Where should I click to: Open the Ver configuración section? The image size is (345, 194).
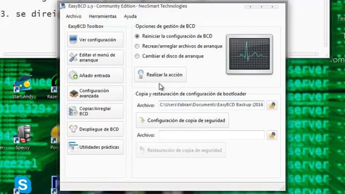click(95, 39)
